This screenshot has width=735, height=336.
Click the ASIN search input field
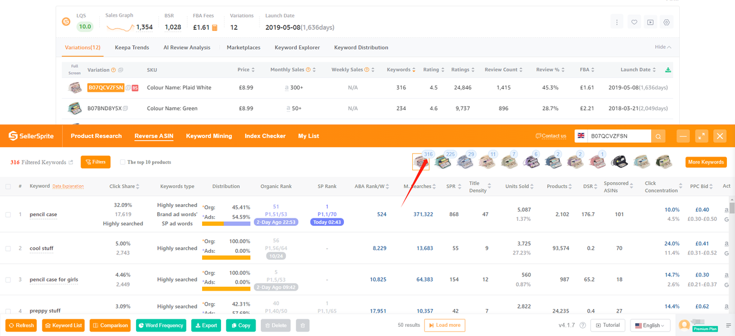[x=619, y=136]
